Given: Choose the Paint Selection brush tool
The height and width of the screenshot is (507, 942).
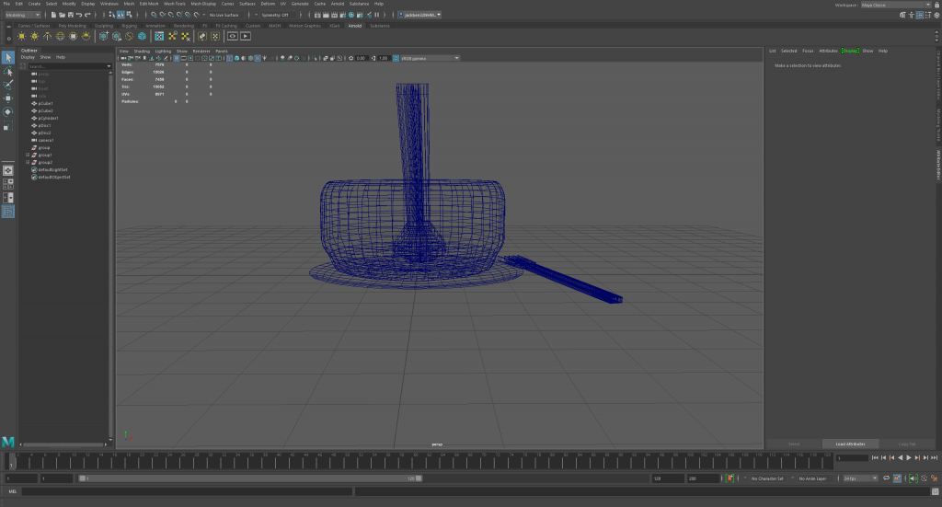Looking at the screenshot, I should [8, 84].
